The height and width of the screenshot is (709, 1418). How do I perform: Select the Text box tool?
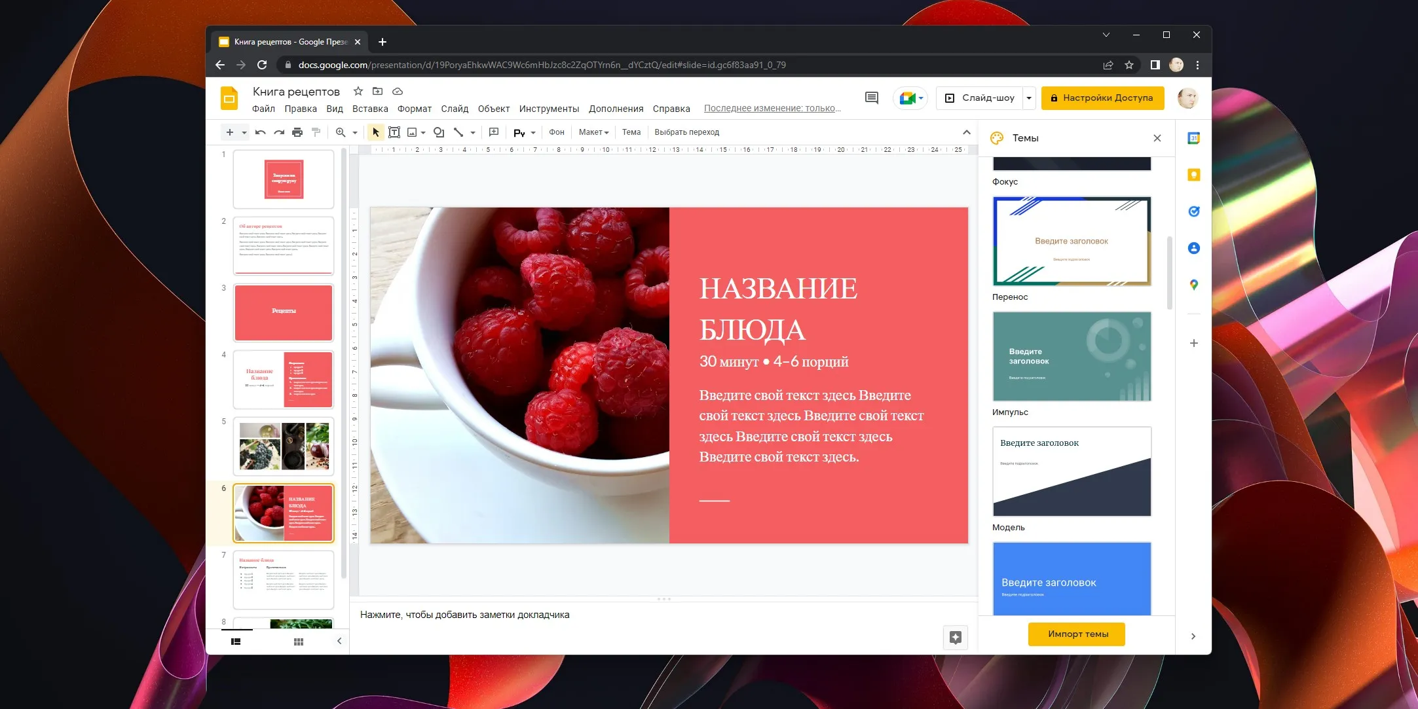click(x=394, y=132)
